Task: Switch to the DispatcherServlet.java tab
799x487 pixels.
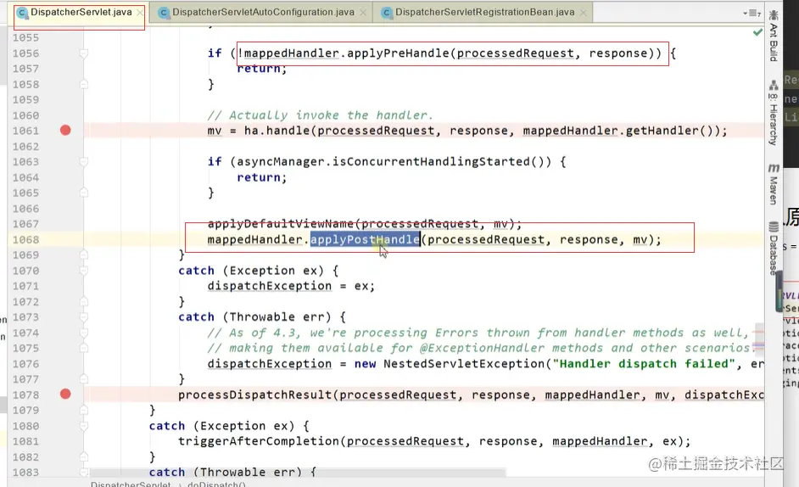Action: point(81,12)
